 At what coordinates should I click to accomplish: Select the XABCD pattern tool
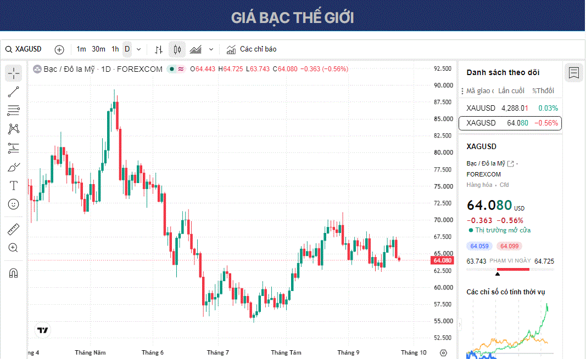pos(13,129)
